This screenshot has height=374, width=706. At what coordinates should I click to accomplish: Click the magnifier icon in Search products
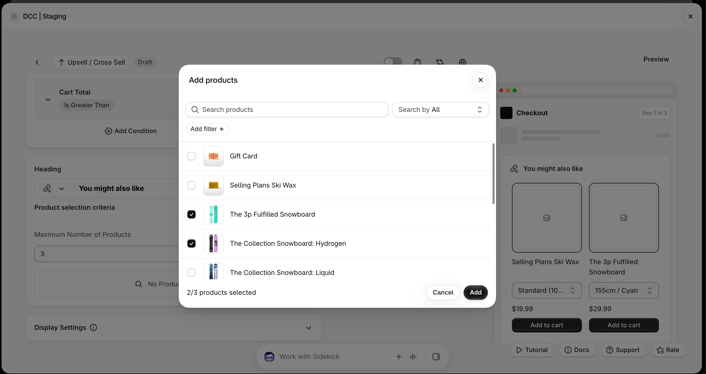[195, 110]
